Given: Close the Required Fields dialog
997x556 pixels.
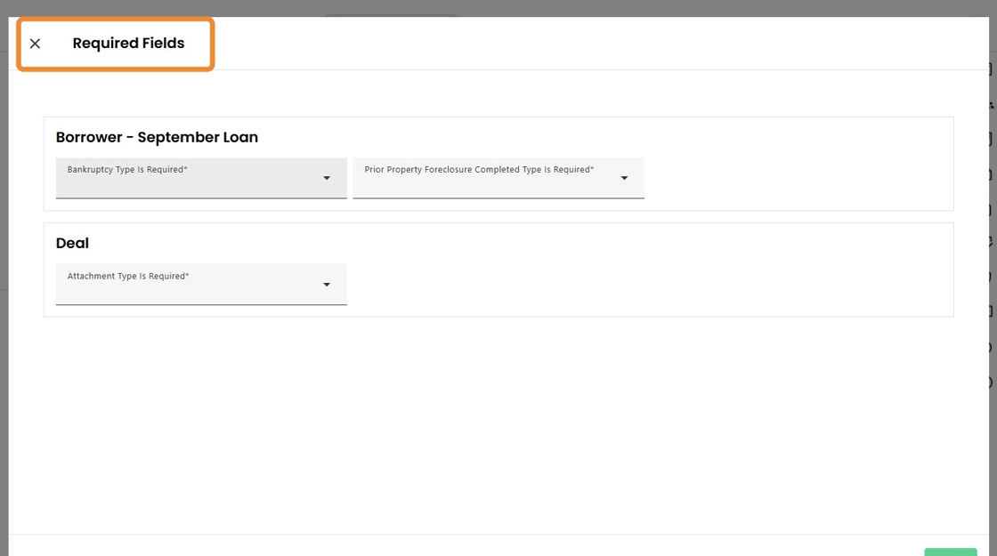Looking at the screenshot, I should (35, 44).
